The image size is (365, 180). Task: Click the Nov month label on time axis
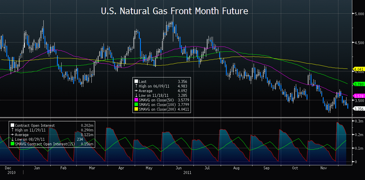[324, 168]
